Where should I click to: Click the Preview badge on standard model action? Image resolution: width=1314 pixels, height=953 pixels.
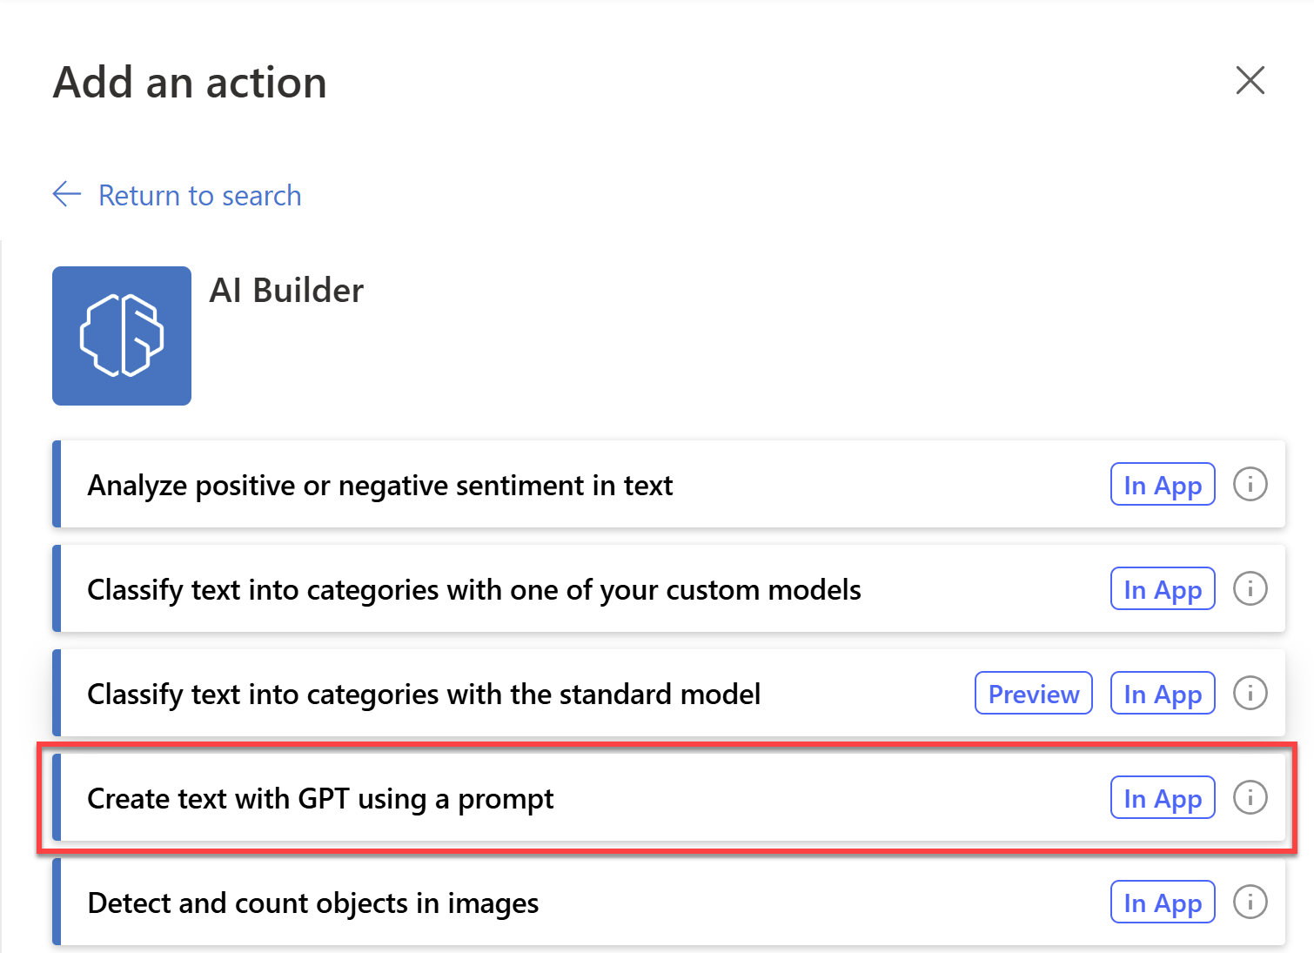click(x=1032, y=693)
